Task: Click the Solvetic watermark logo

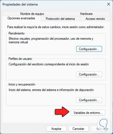Action: [x=104, y=125]
